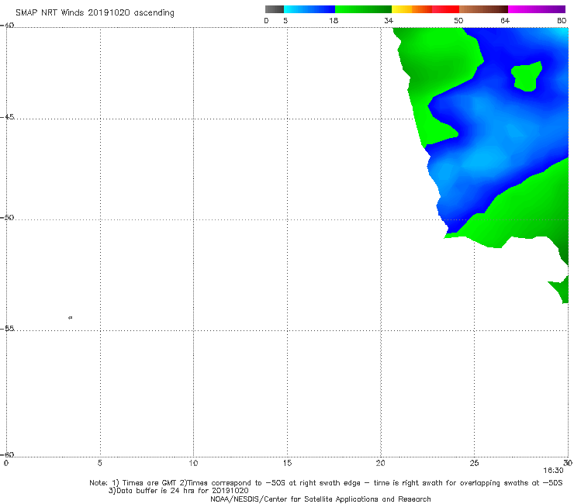574x504 pixels.
Task: Click the title 'SMAP NRT Winds 20191020 ascending'
Action: [95, 13]
